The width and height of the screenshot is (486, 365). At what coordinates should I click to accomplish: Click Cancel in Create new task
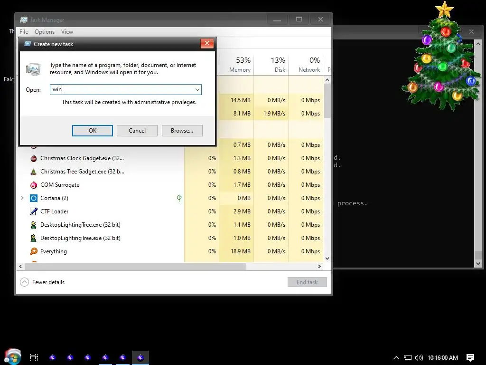click(137, 131)
